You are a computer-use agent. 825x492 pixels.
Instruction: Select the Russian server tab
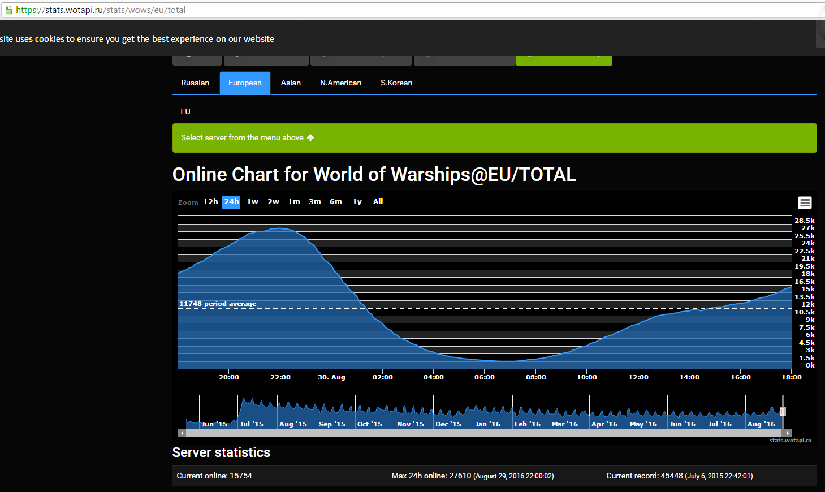195,83
